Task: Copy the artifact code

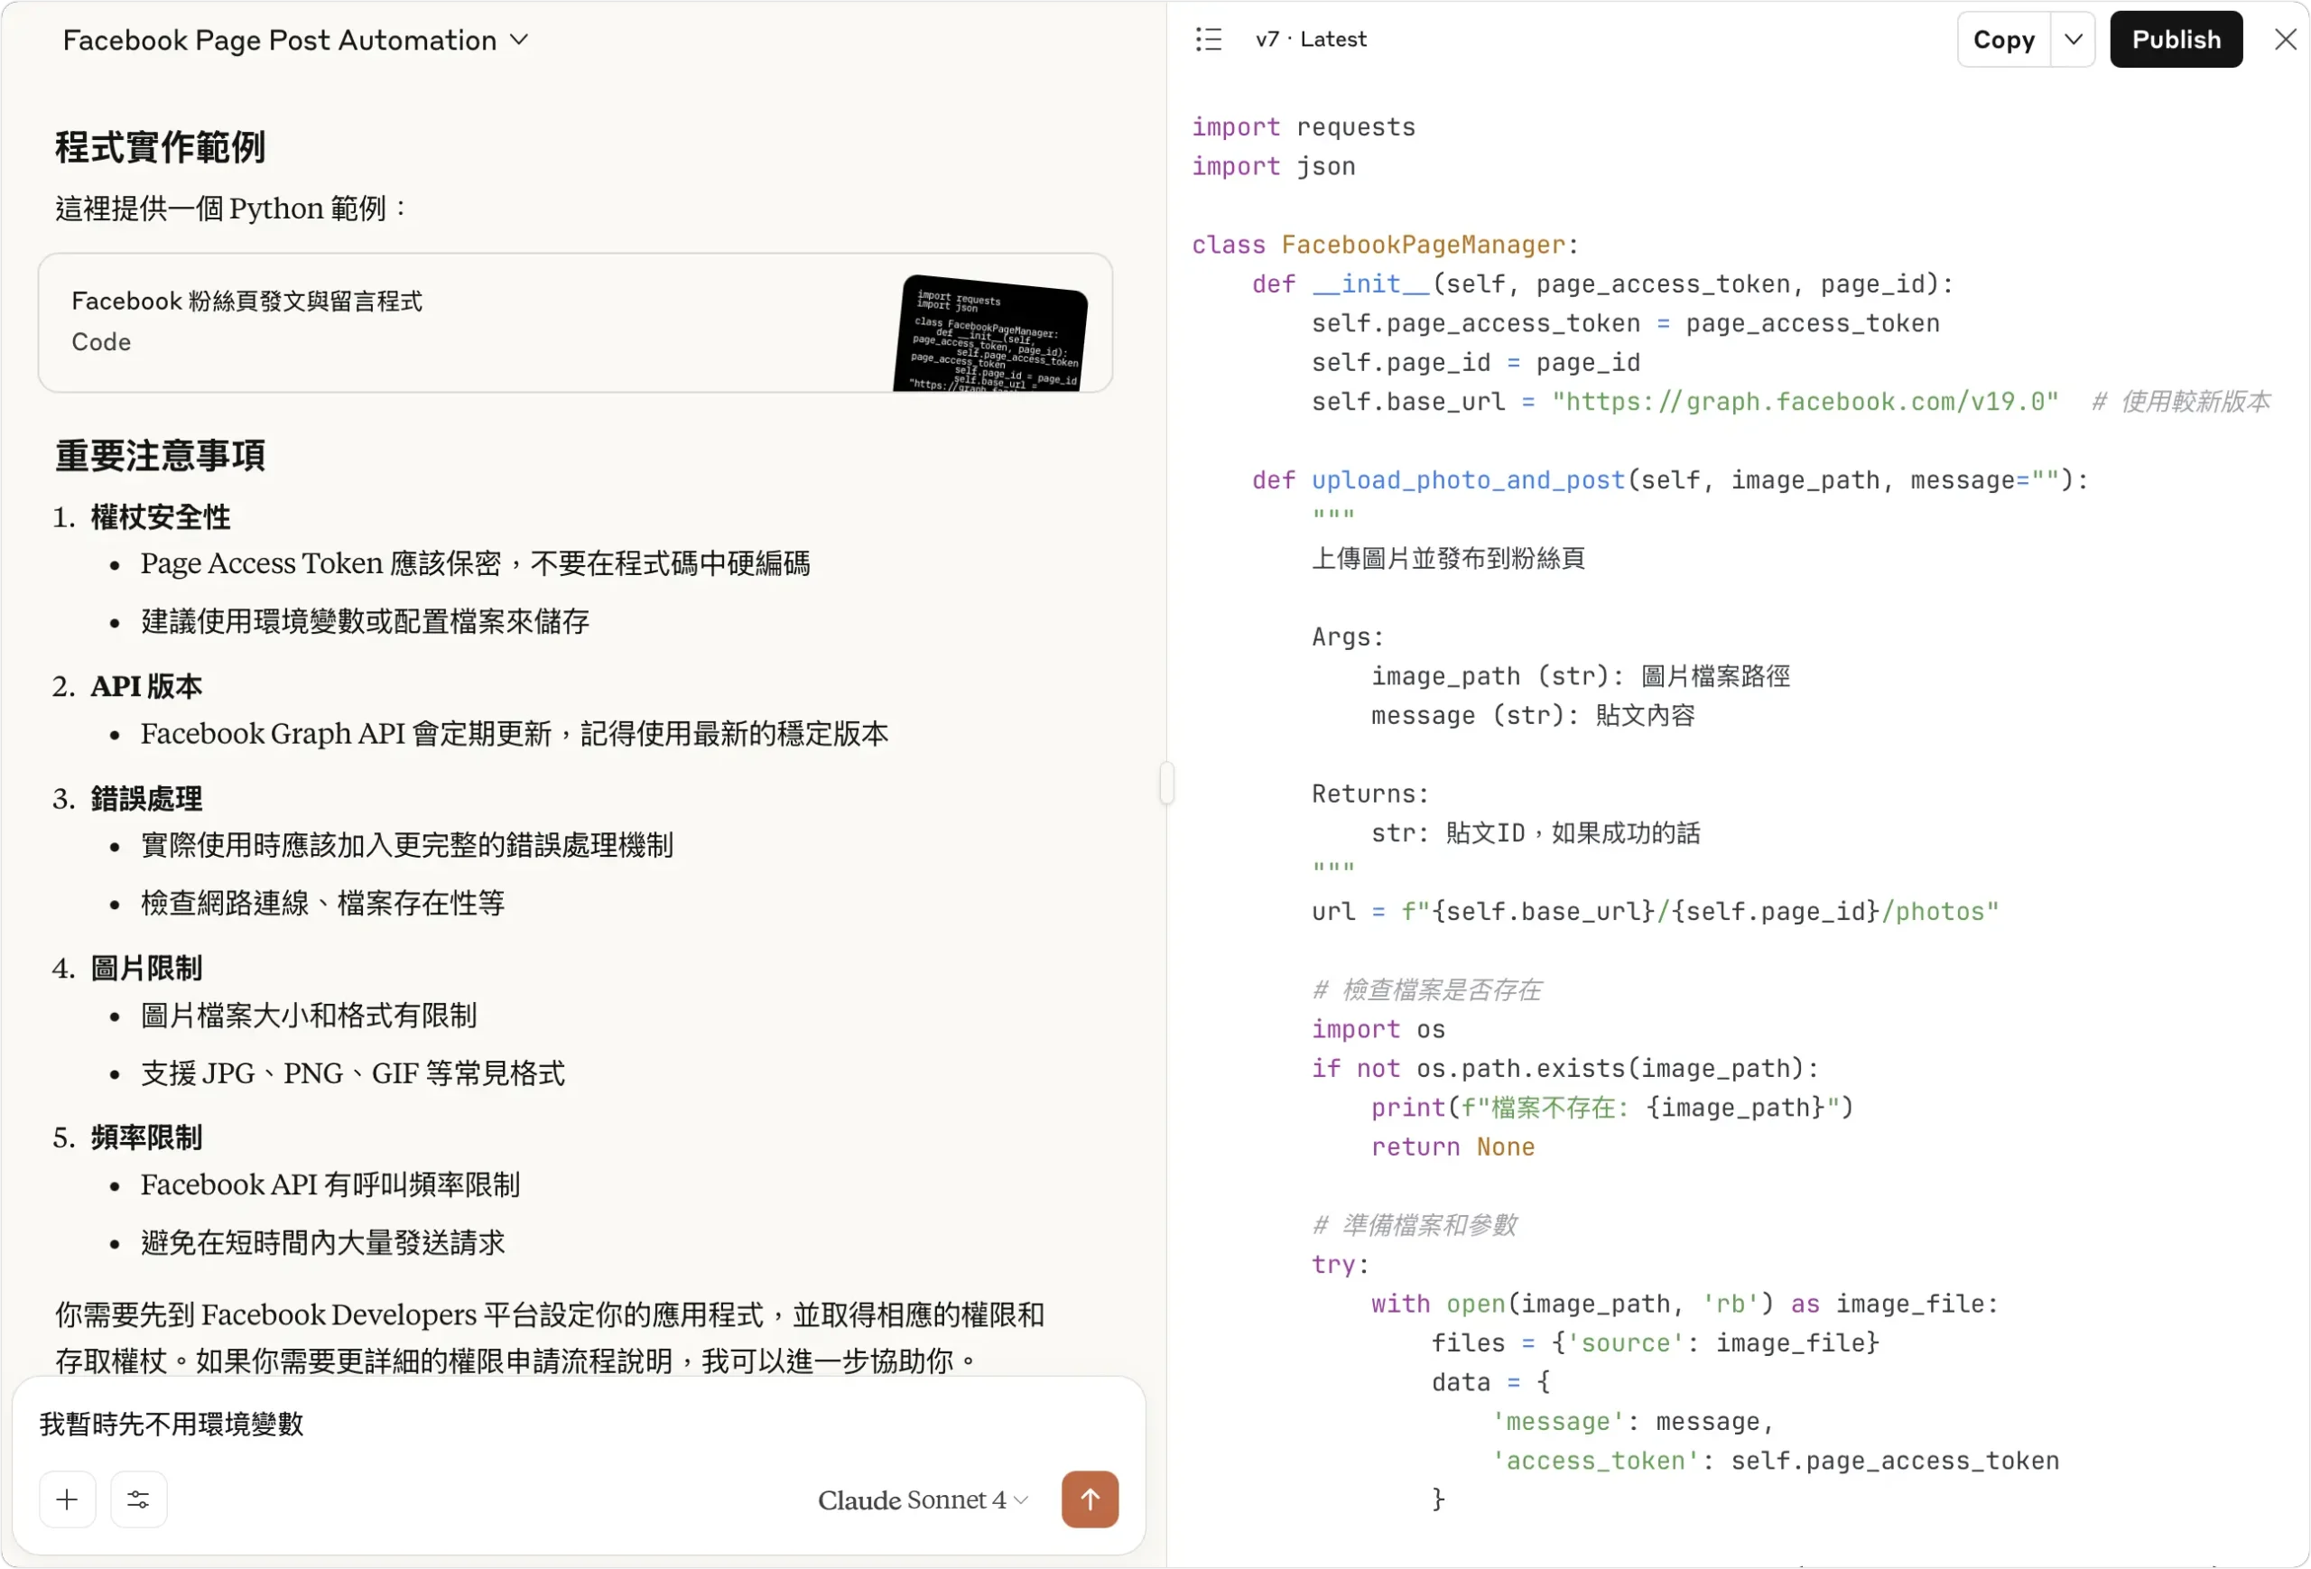Action: pyautogui.click(x=2004, y=40)
